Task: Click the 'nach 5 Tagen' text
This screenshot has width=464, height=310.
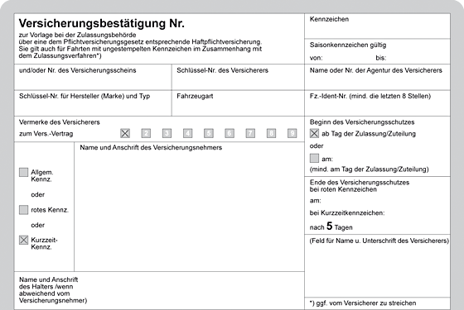Action: click(x=331, y=227)
